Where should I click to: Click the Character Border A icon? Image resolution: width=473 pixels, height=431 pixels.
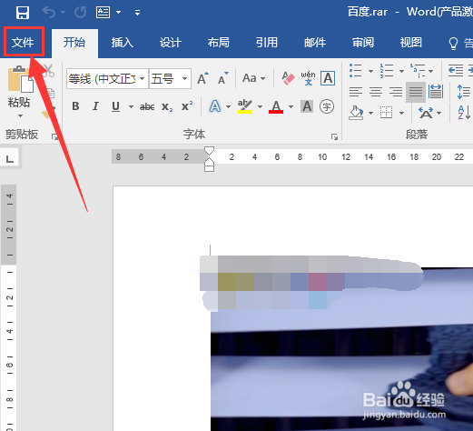tap(328, 78)
